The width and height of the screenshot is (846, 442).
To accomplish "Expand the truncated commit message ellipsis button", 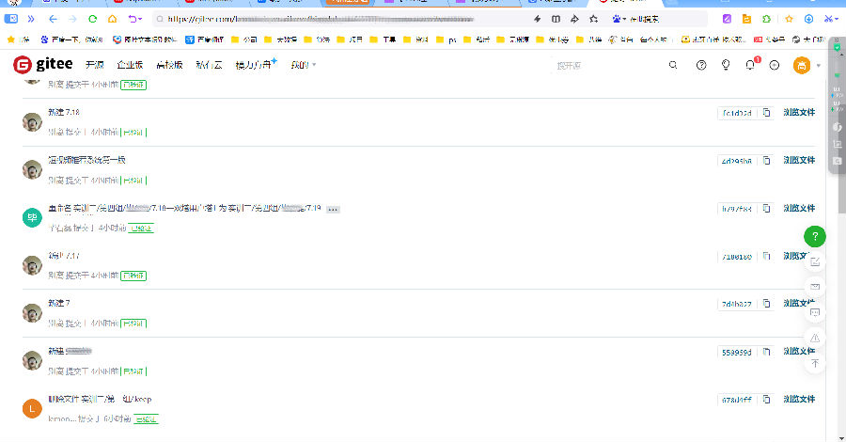I will coord(333,209).
